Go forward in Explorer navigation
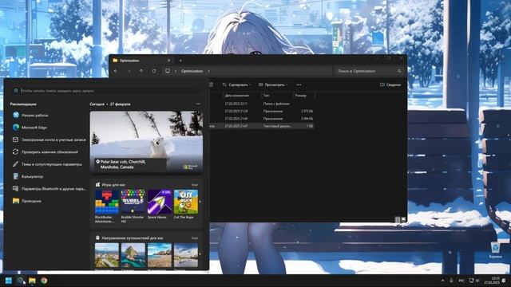The height and width of the screenshot is (287, 511). pos(129,71)
